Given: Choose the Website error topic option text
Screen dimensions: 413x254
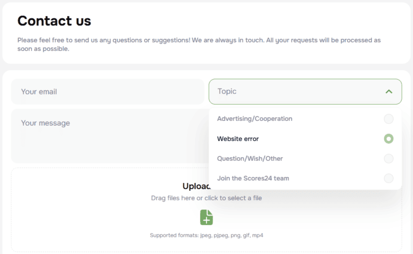Looking at the screenshot, I should tap(238, 139).
